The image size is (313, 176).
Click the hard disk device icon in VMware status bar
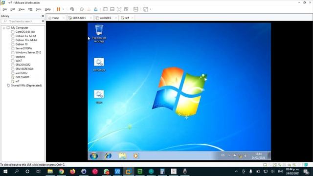click(x=265, y=165)
